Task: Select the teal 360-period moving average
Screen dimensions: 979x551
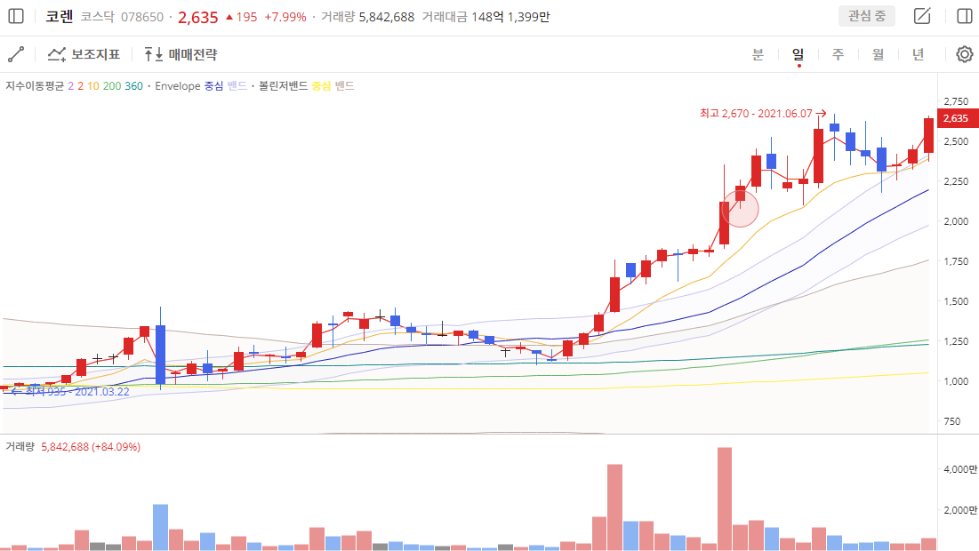Action: tap(133, 86)
